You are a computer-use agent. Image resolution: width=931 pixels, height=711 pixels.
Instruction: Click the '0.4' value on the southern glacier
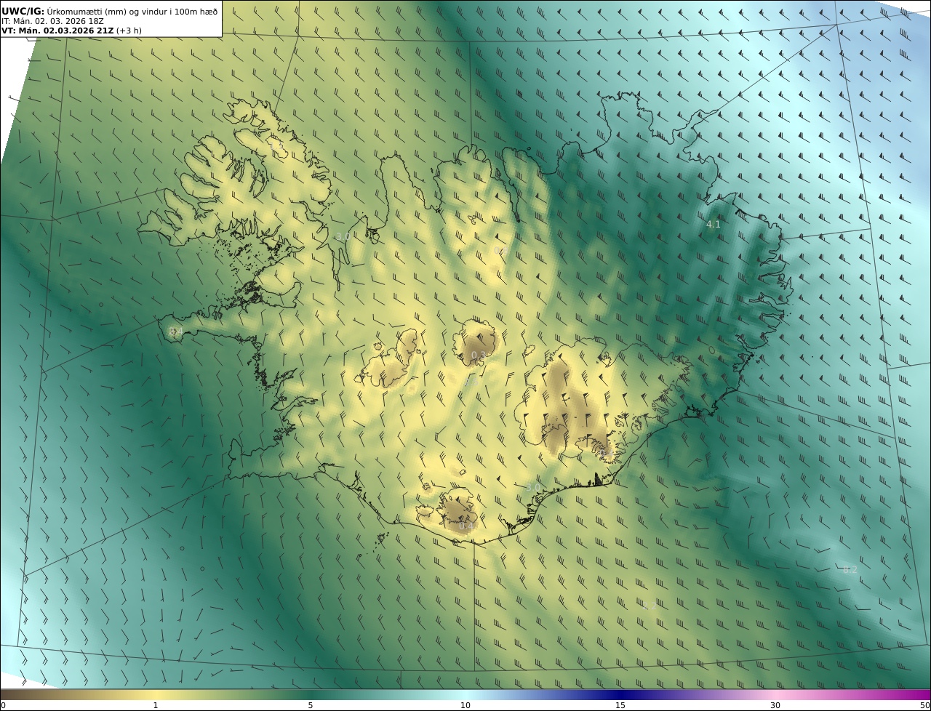[x=466, y=526]
